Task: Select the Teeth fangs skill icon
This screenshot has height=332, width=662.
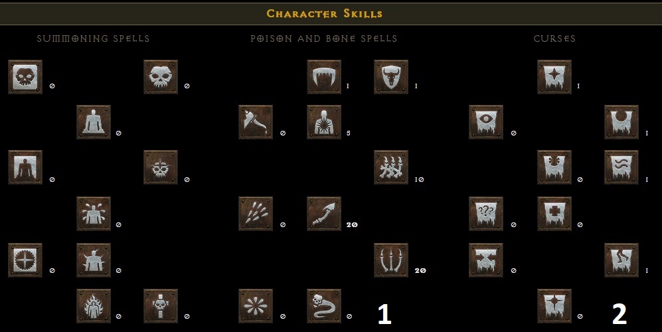Action: [324, 77]
